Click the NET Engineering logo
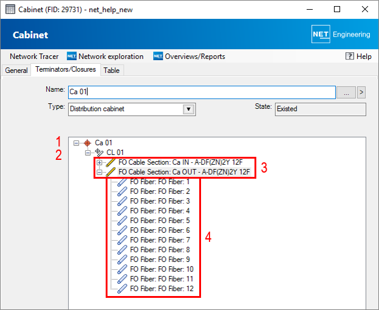Image resolution: width=379 pixels, height=310 pixels. tap(341, 34)
